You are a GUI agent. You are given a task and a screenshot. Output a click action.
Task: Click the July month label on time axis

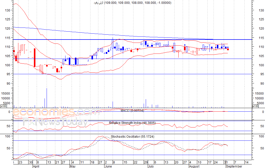pos(151,166)
